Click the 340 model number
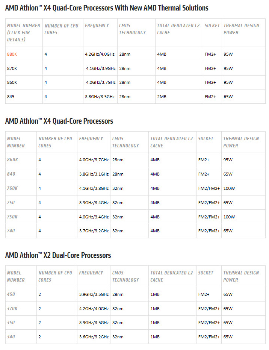Viewport: 269px width, 350px height. pyautogui.click(x=11, y=337)
